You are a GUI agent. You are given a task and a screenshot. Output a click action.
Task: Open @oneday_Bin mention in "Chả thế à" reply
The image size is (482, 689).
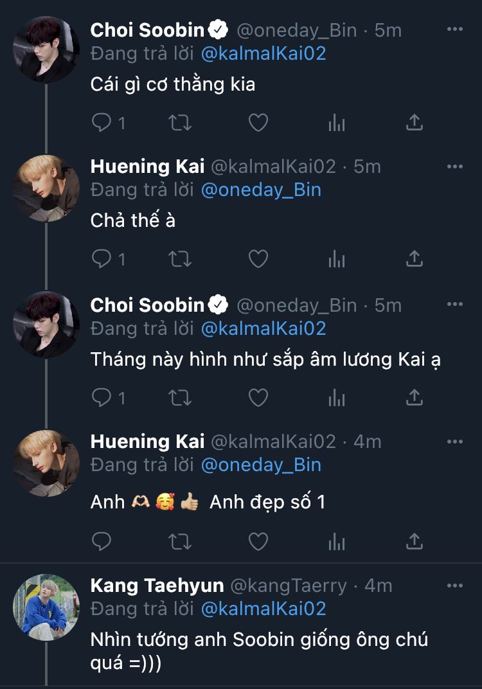(261, 190)
